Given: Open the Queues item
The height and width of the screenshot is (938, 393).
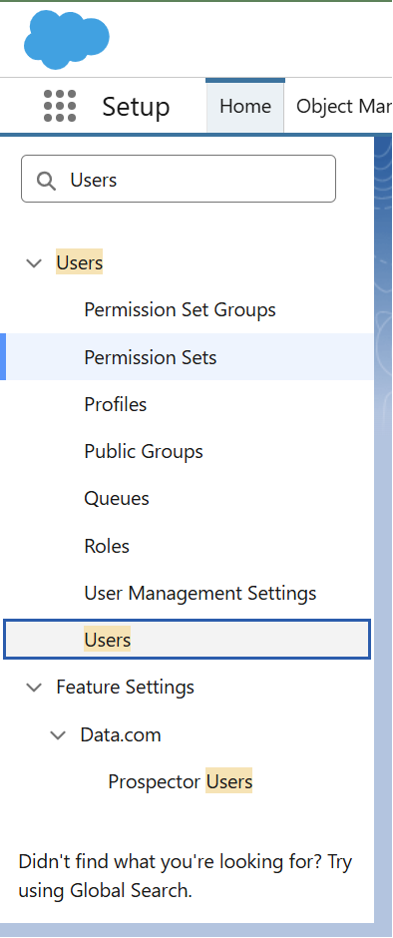Looking at the screenshot, I should [x=117, y=499].
